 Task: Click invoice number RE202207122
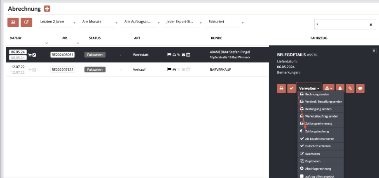point(62,70)
